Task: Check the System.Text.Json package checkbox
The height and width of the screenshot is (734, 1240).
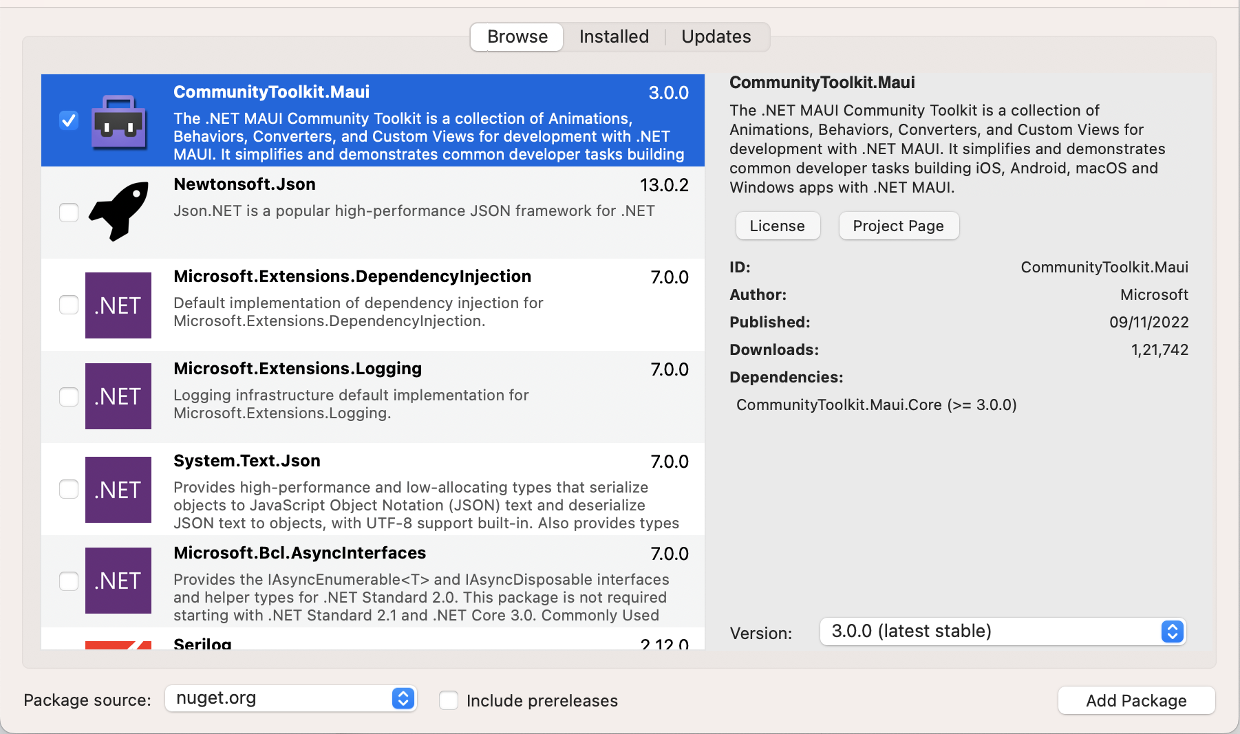Action: pyautogui.click(x=68, y=490)
